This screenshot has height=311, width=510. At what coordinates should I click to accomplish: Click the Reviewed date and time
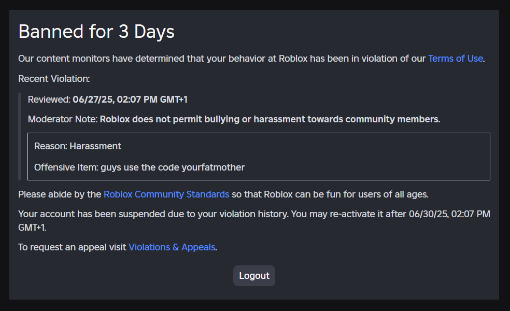pyautogui.click(x=130, y=100)
